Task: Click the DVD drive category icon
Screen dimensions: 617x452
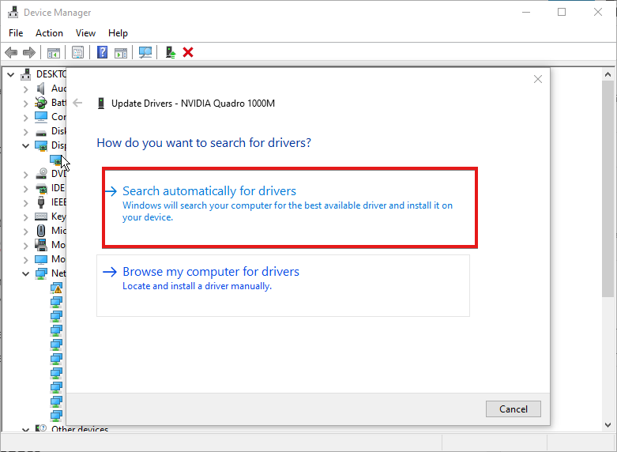Action: coord(41,174)
